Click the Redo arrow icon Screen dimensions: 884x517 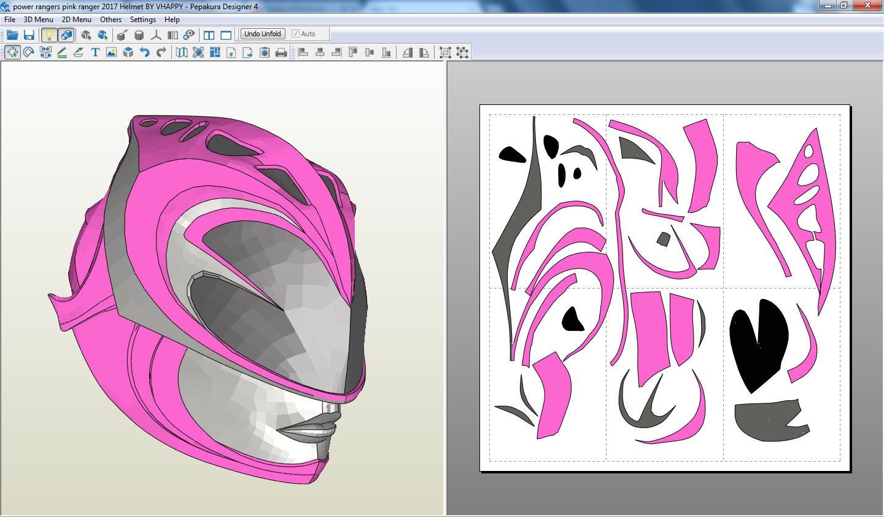pyautogui.click(x=161, y=52)
